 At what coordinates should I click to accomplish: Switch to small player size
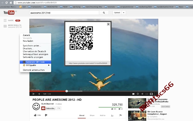click(147, 94)
